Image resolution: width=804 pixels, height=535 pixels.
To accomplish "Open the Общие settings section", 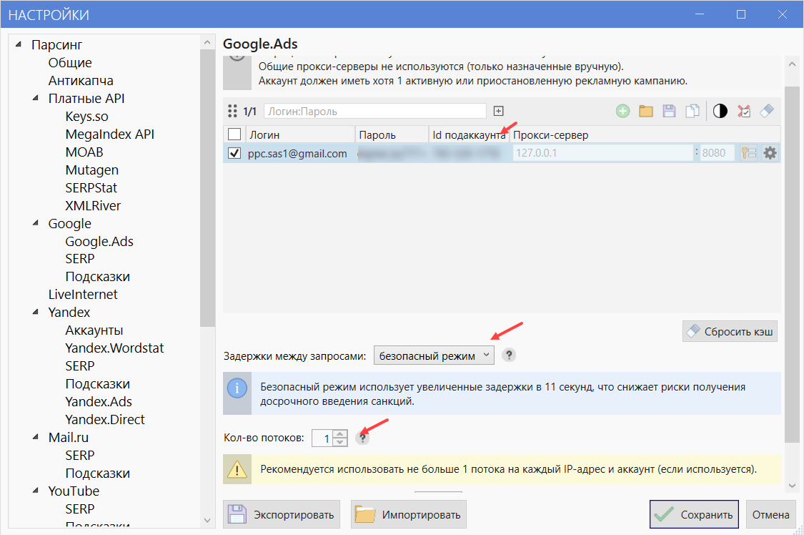I will (x=70, y=62).
